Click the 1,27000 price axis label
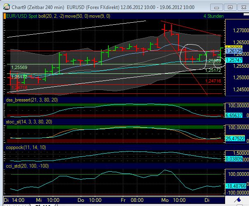The width and height of the screenshot is (249, 206). point(241,31)
